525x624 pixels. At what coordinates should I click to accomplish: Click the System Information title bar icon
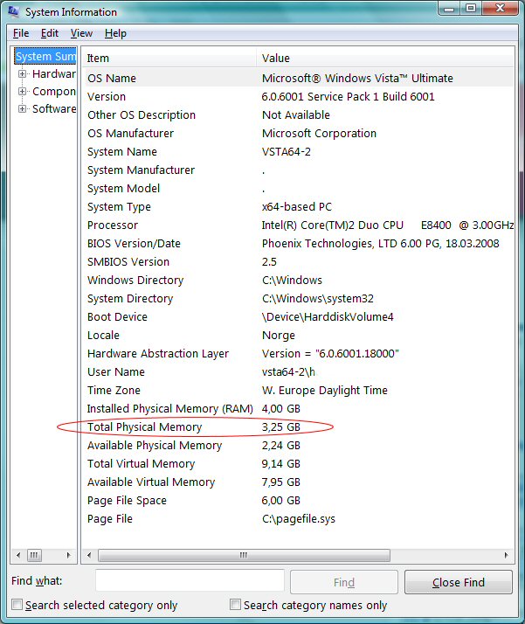click(x=13, y=11)
